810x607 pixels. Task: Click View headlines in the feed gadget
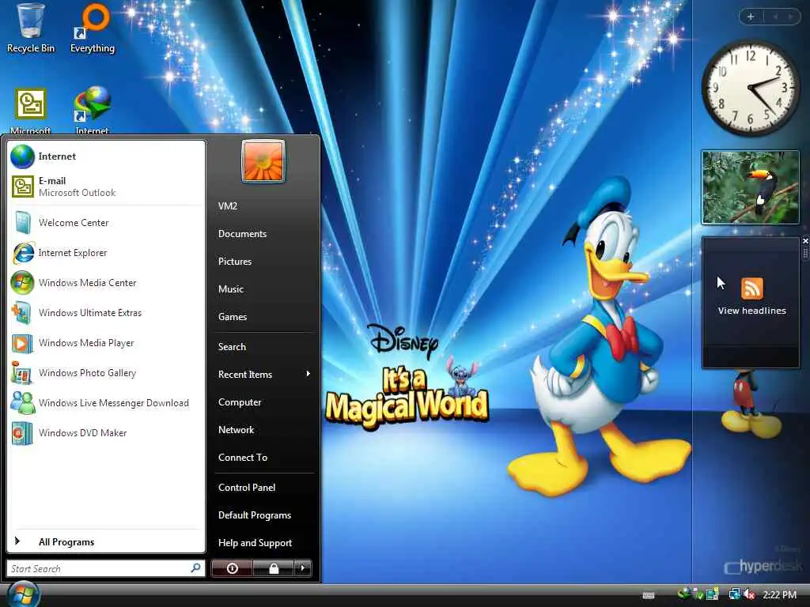point(751,311)
